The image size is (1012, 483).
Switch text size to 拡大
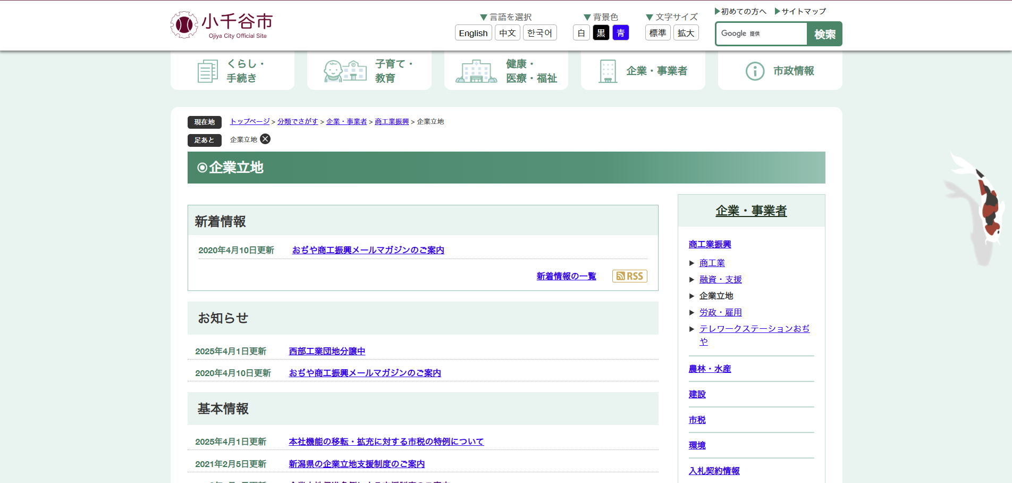coord(686,33)
